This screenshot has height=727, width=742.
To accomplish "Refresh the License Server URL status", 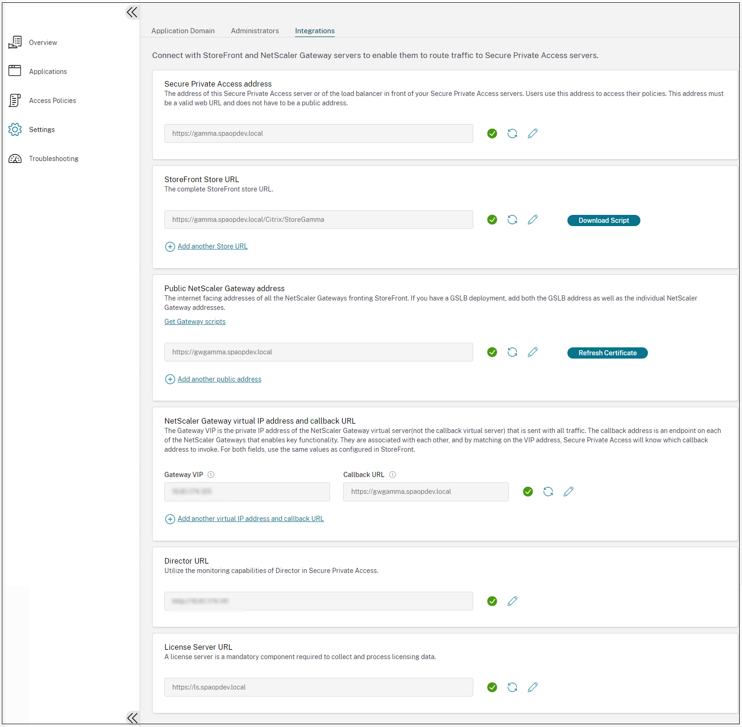I will coord(512,687).
